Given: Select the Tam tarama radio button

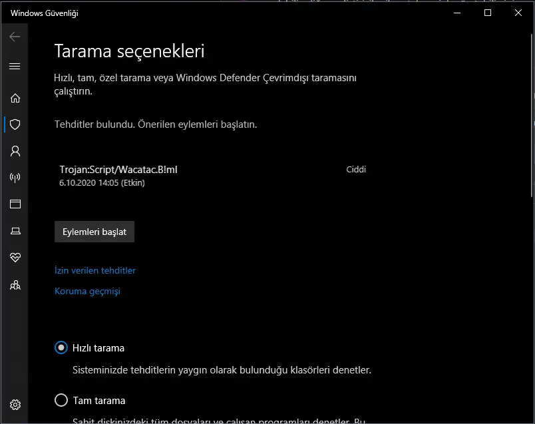Looking at the screenshot, I should click(x=61, y=400).
